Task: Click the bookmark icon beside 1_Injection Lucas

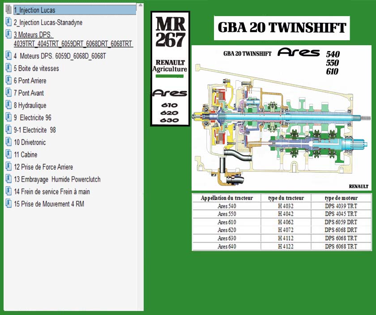Action: tap(9, 10)
